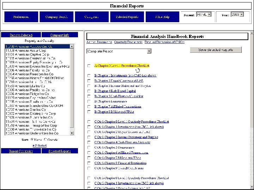Open Selected Reports button below company list
The height and width of the screenshot is (190, 254).
click(60, 151)
